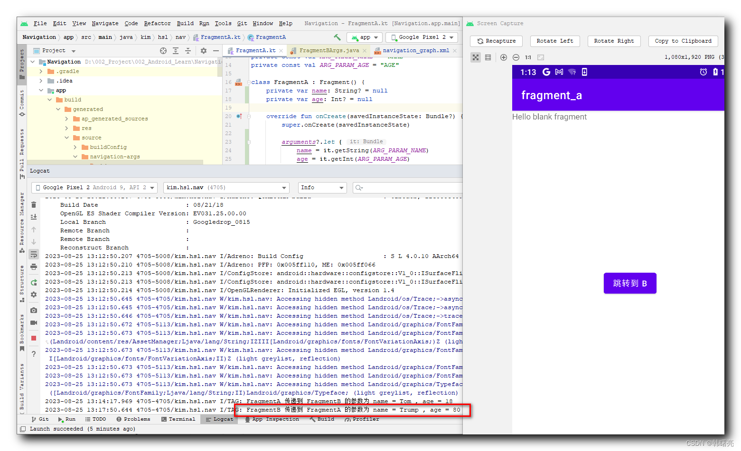Open the Terminal tool tab
Screen dimensions: 741x451
coord(178,419)
